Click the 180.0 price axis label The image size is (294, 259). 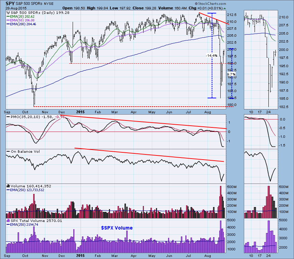coord(231,105)
